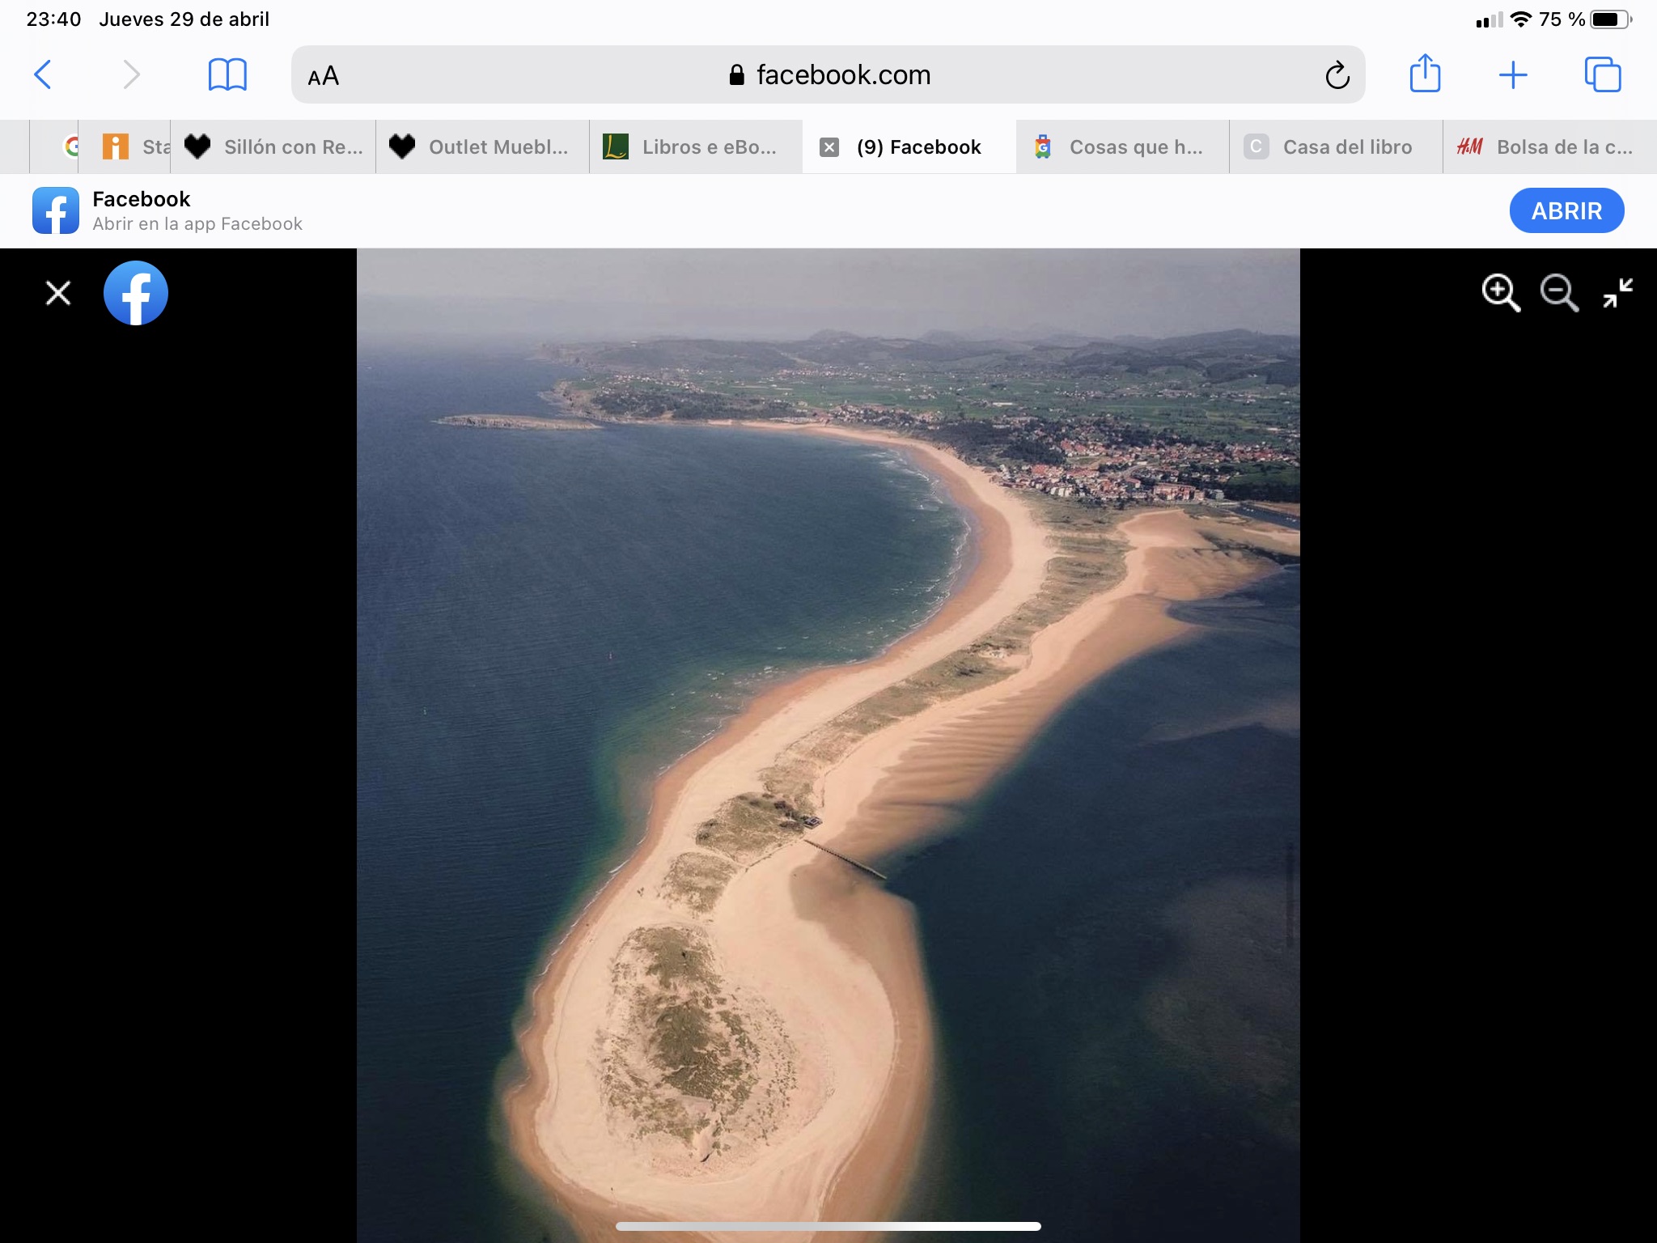Open reader options AA button
This screenshot has height=1243, width=1657.
pos(324,76)
